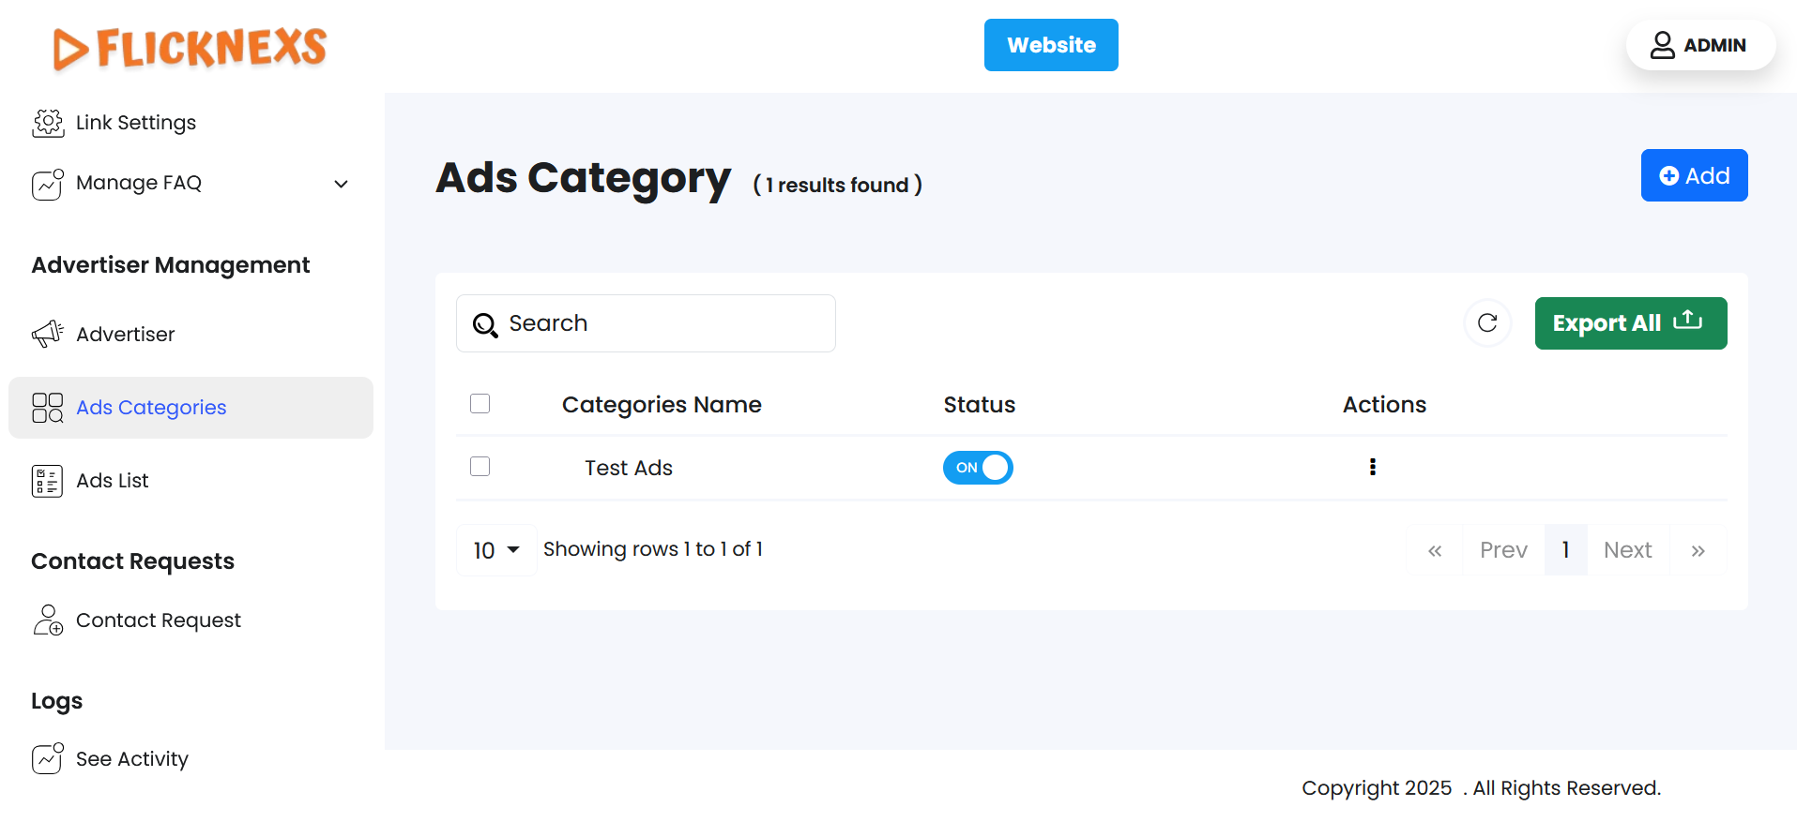Open Ads Categories in the sidebar
The width and height of the screenshot is (1797, 822).
[151, 408]
